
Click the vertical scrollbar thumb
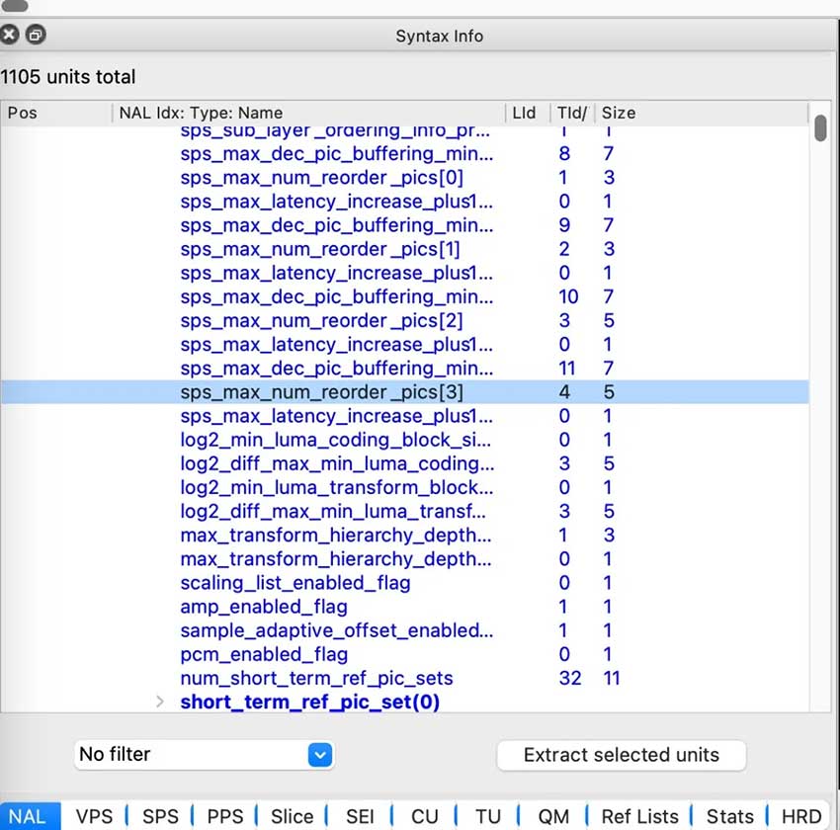820,129
